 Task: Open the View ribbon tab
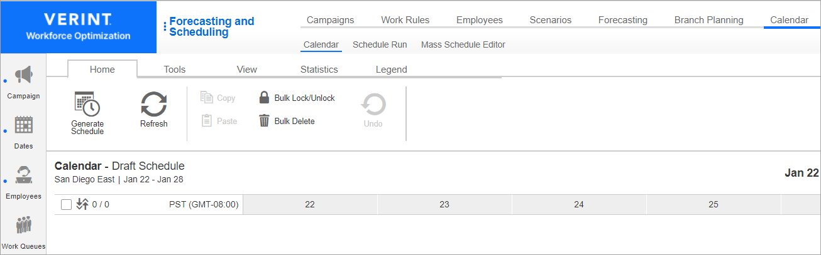tap(247, 70)
